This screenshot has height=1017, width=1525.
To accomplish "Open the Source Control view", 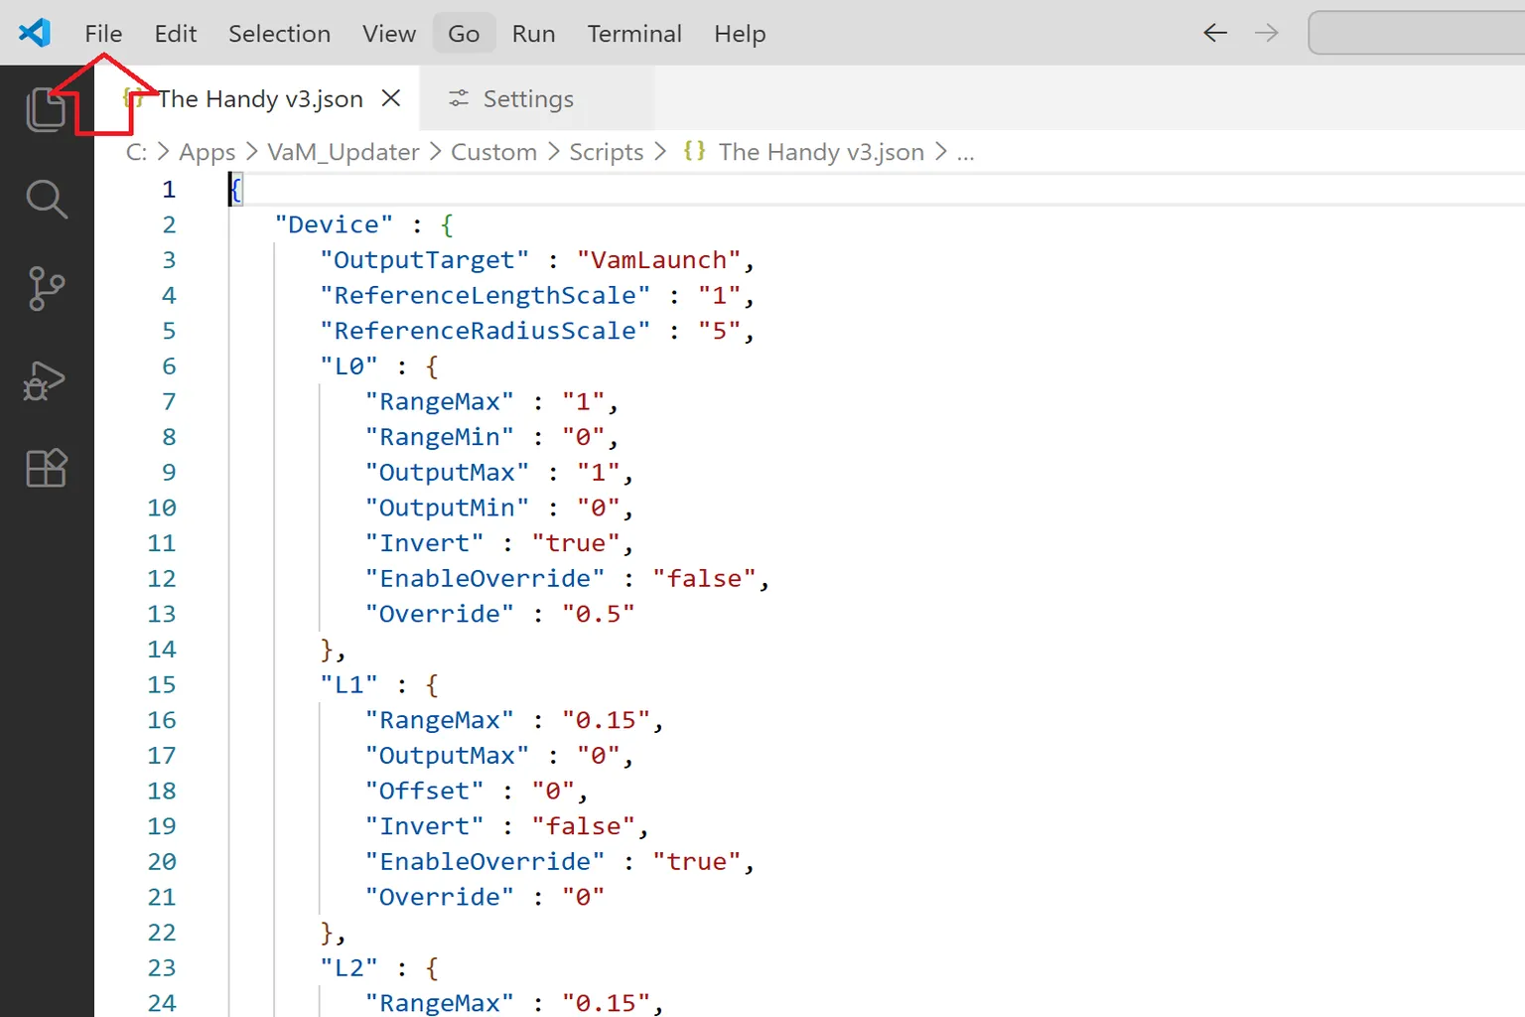I will tap(46, 289).
